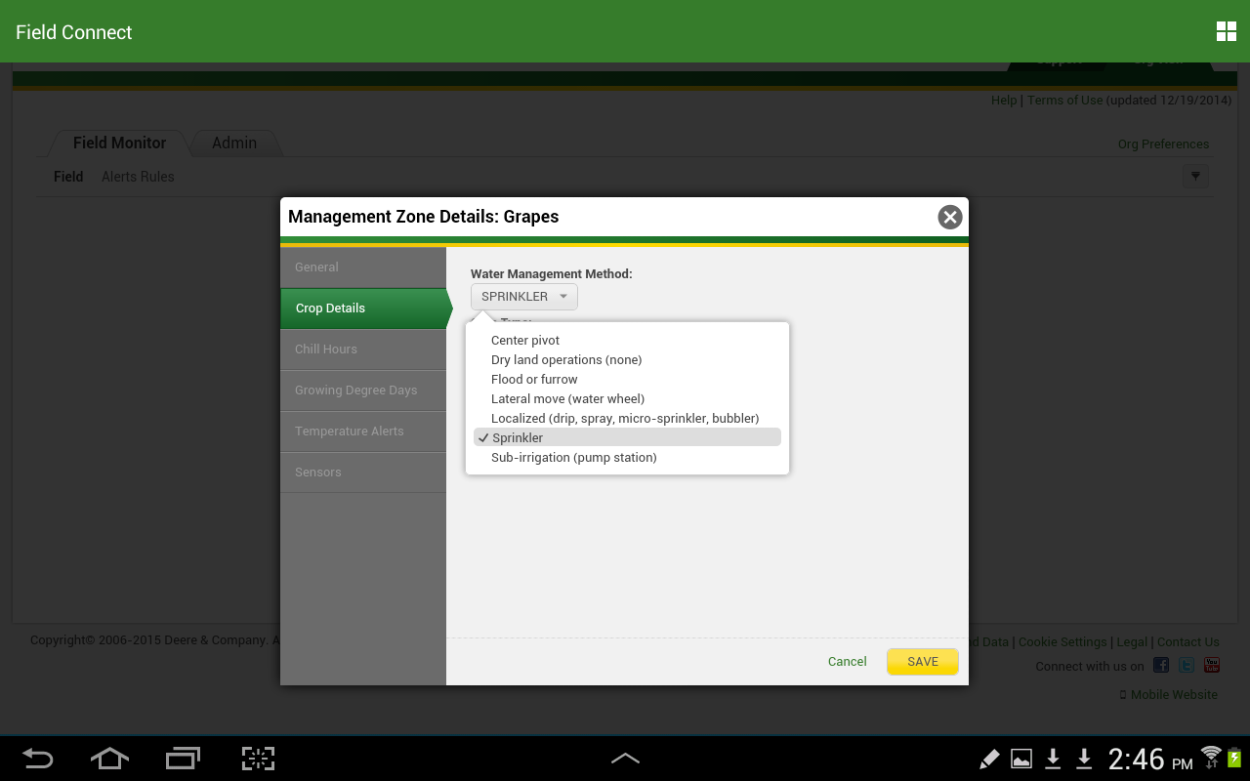Viewport: 1250px width, 781px height.
Task: Open the Help link
Action: (1004, 101)
